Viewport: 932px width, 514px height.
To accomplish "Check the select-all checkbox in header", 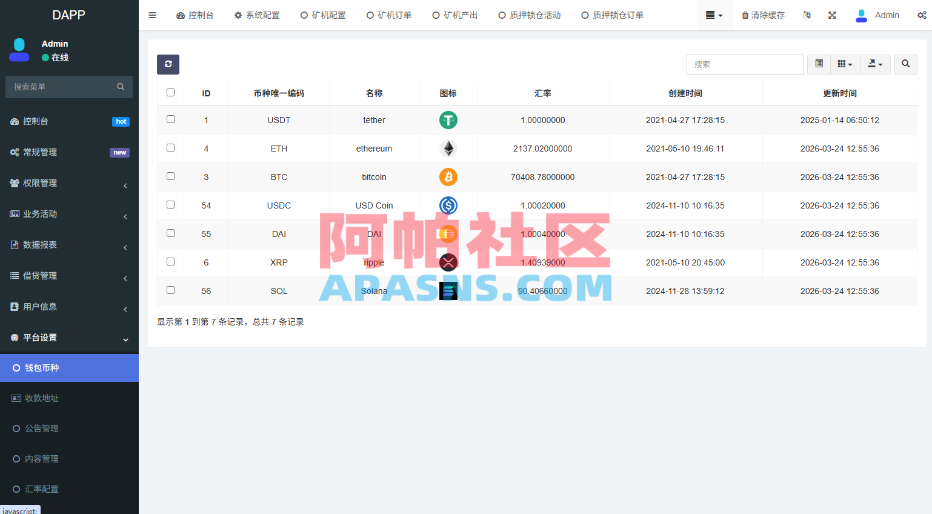I will pos(170,93).
